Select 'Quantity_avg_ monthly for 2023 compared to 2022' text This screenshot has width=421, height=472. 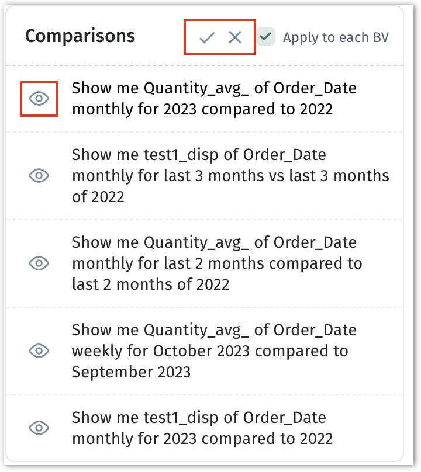click(x=214, y=98)
